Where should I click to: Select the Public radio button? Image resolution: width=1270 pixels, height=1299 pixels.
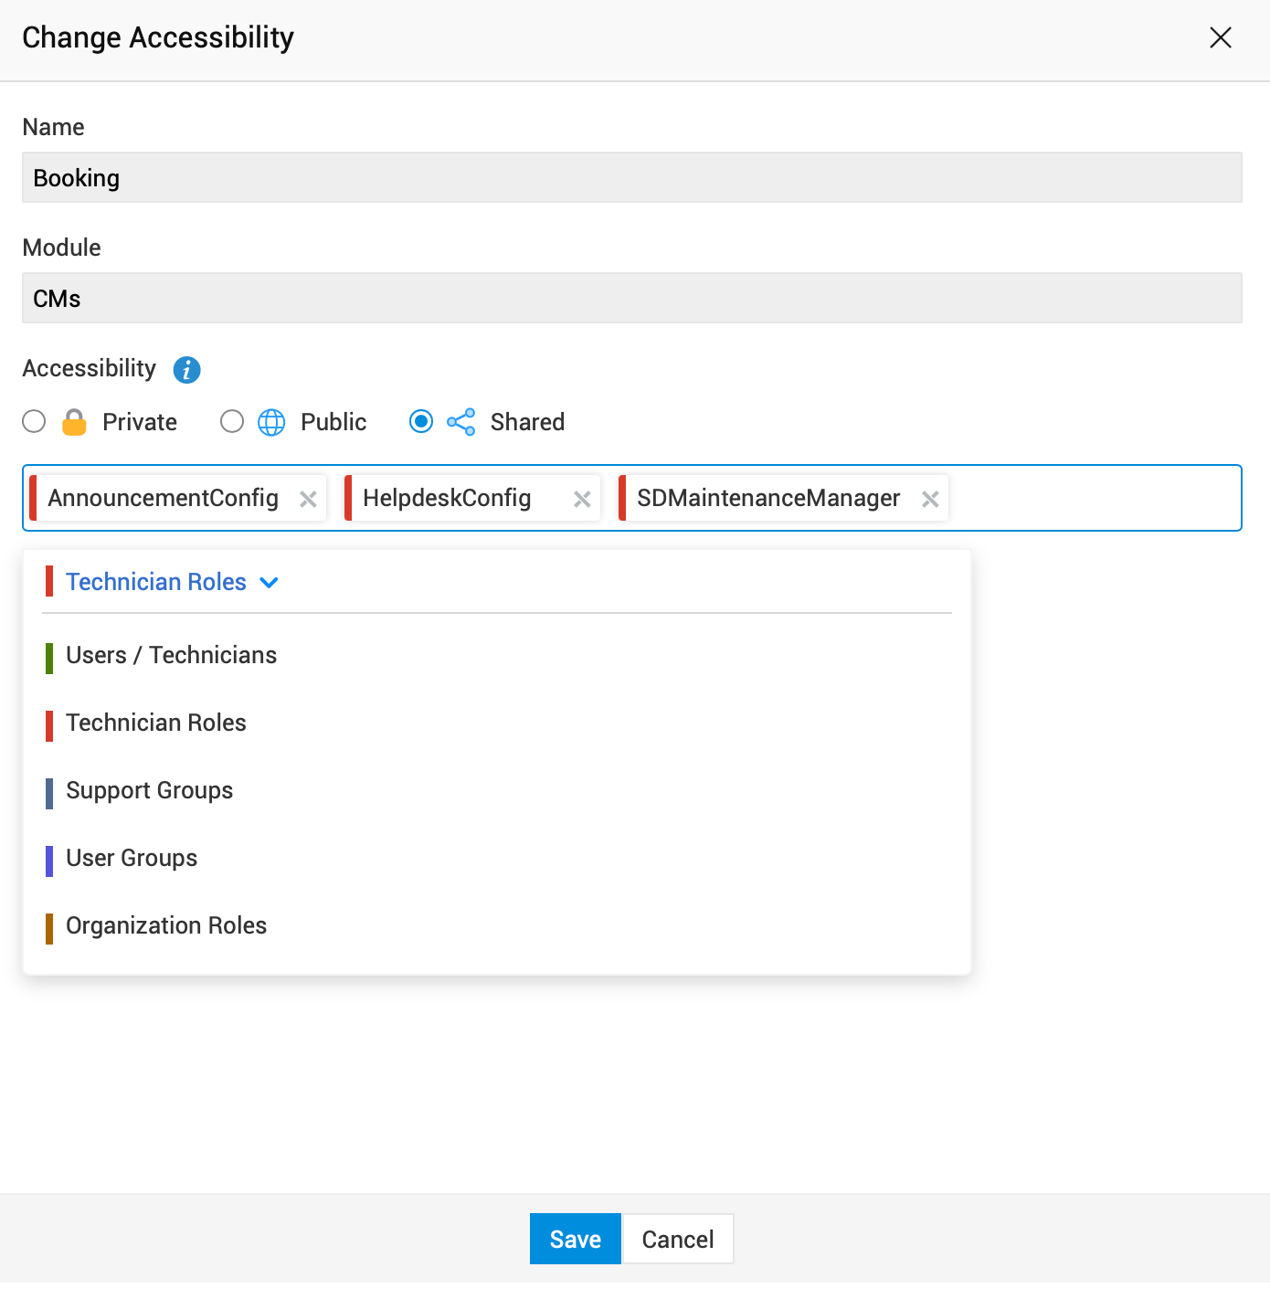click(x=232, y=421)
